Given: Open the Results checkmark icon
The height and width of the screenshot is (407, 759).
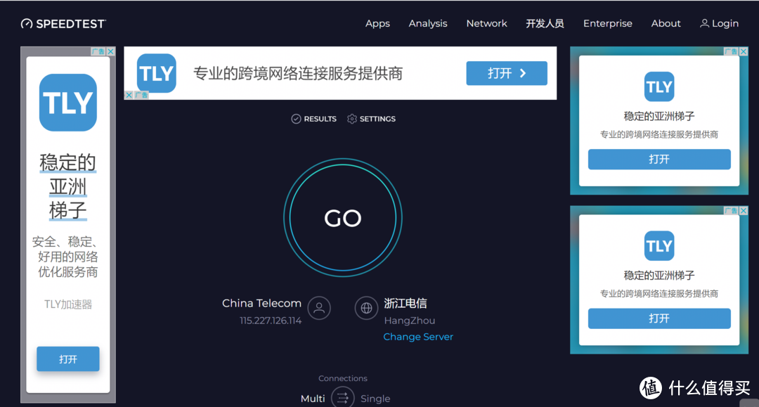Looking at the screenshot, I should point(297,119).
